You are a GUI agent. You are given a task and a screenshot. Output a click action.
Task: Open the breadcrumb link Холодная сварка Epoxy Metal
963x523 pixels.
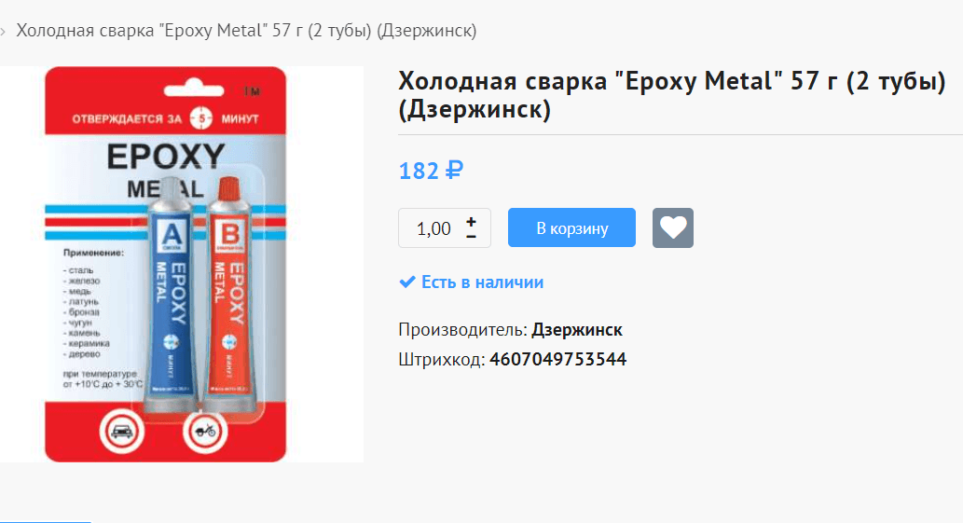[246, 31]
